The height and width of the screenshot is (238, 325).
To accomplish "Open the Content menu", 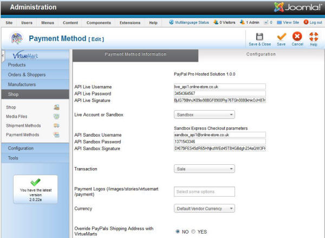I will 70,23.
